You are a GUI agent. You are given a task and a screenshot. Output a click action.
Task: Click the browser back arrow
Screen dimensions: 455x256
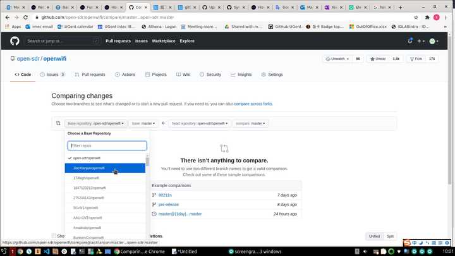[8, 18]
